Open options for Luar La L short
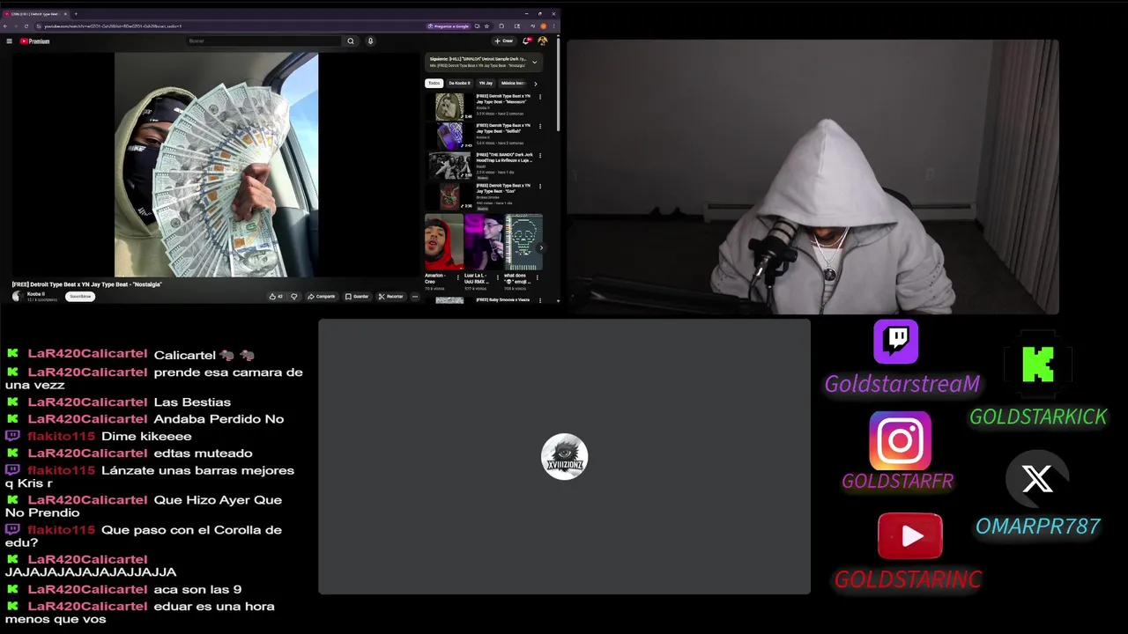The image size is (1128, 634). (x=500, y=276)
